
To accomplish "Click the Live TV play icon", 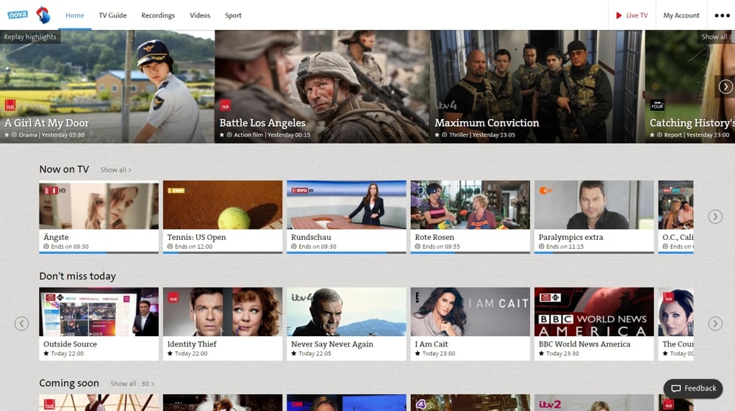I will (x=619, y=15).
